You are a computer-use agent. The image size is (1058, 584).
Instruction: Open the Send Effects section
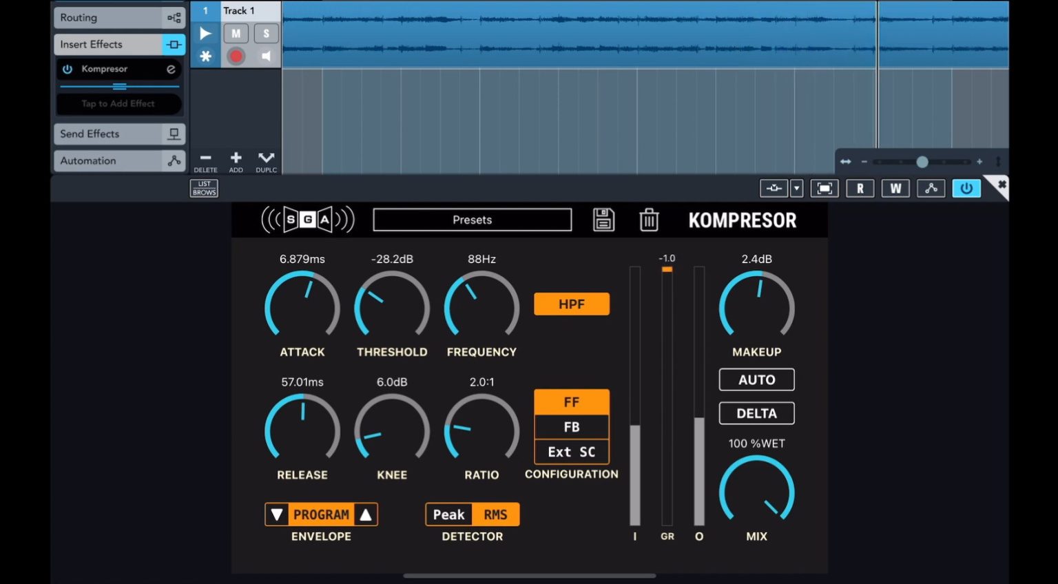point(118,134)
